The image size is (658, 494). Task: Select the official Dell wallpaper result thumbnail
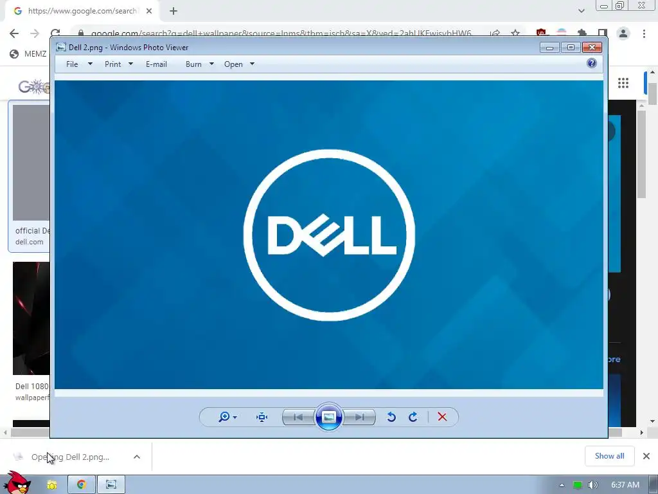(x=31, y=162)
